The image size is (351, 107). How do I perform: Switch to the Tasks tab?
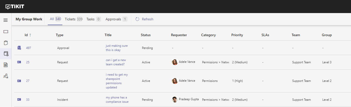point(94,19)
